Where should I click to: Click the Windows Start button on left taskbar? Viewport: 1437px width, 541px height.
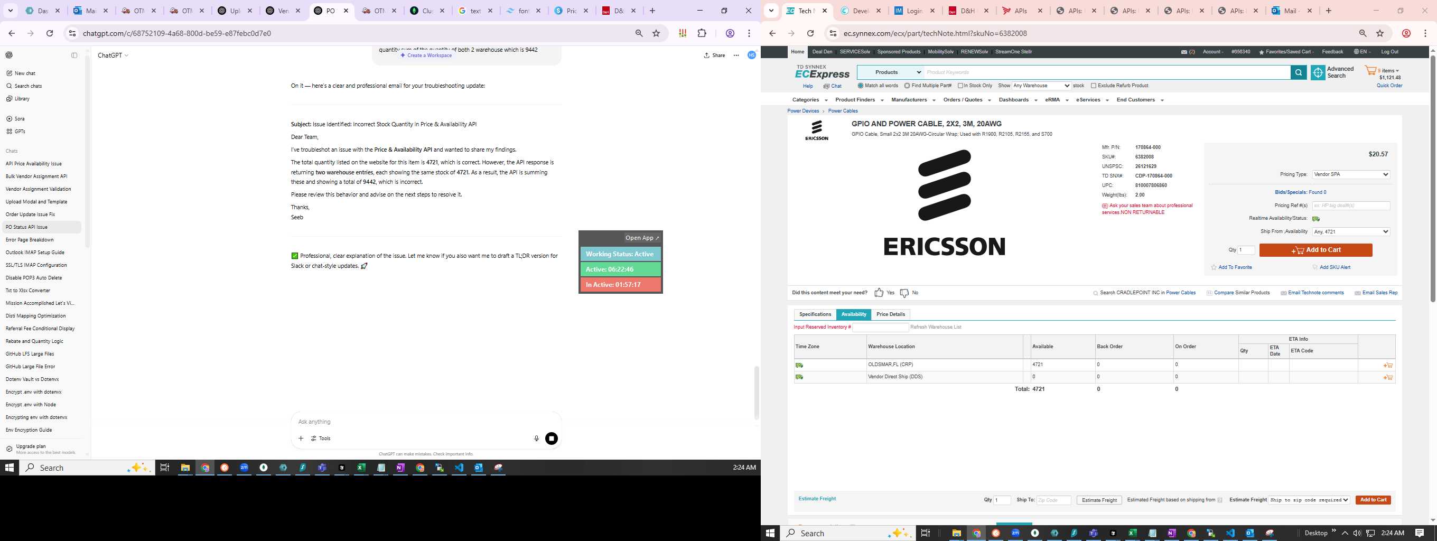click(x=9, y=468)
